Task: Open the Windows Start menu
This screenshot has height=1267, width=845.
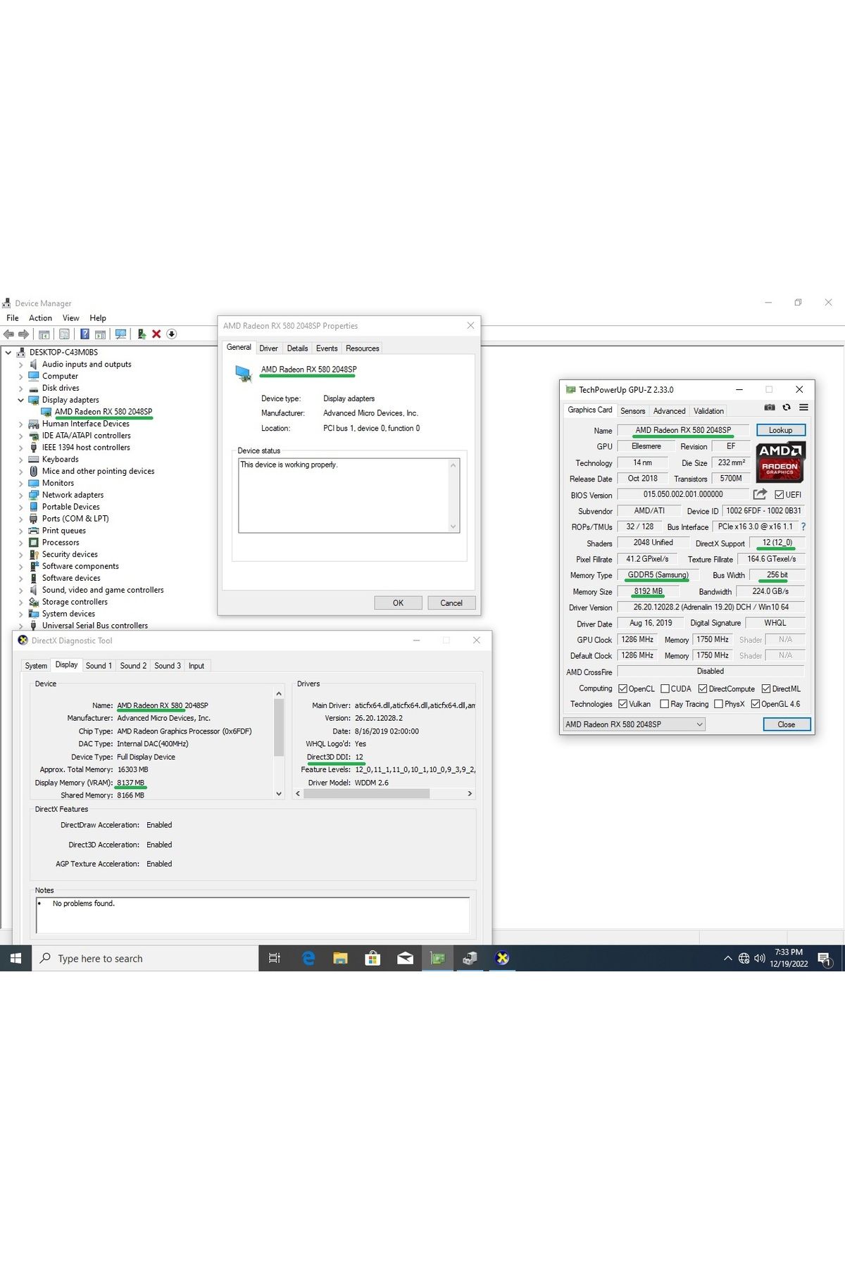Action: (x=15, y=958)
